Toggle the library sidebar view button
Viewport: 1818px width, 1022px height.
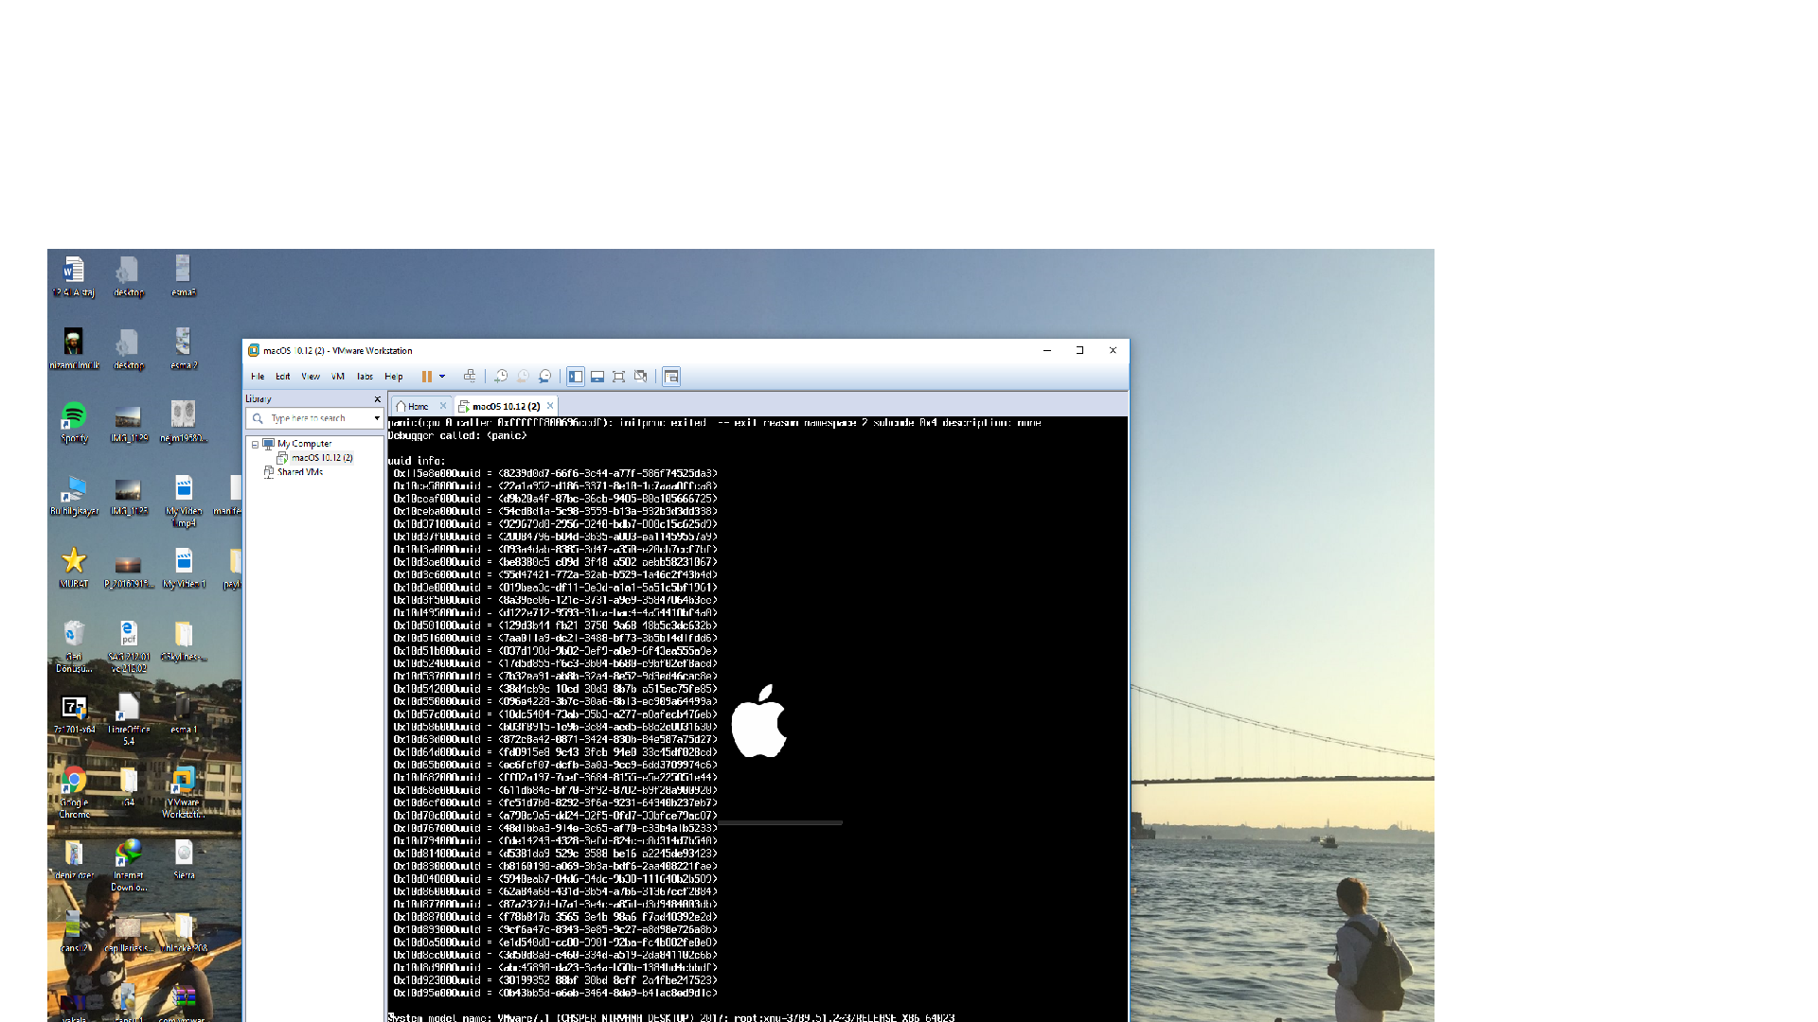click(x=576, y=377)
